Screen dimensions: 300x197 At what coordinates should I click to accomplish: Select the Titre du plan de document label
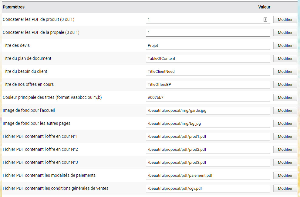pyautogui.click(x=27, y=58)
